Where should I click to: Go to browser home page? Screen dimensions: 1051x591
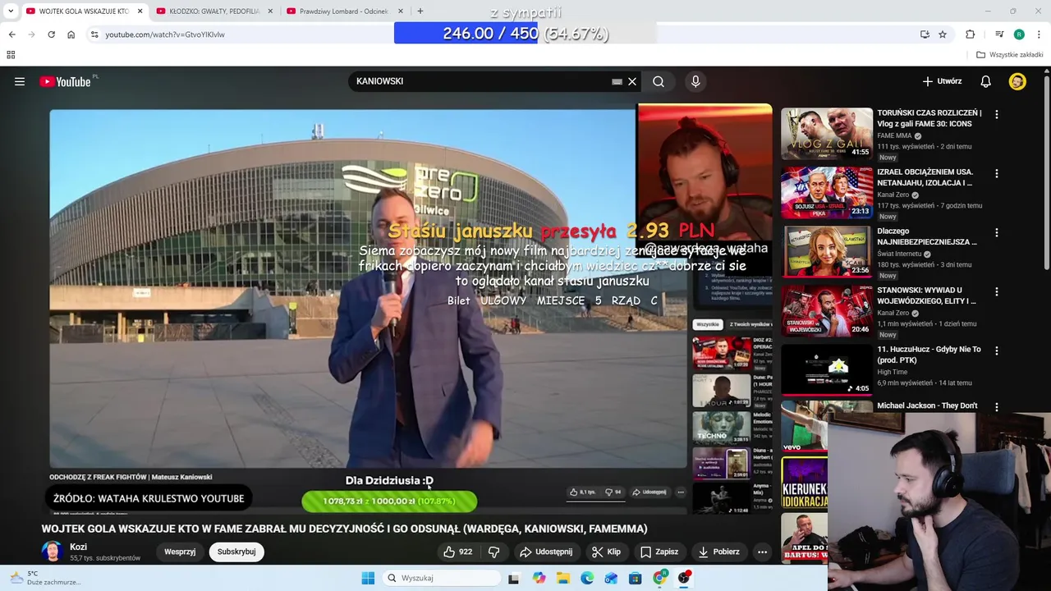coord(71,34)
